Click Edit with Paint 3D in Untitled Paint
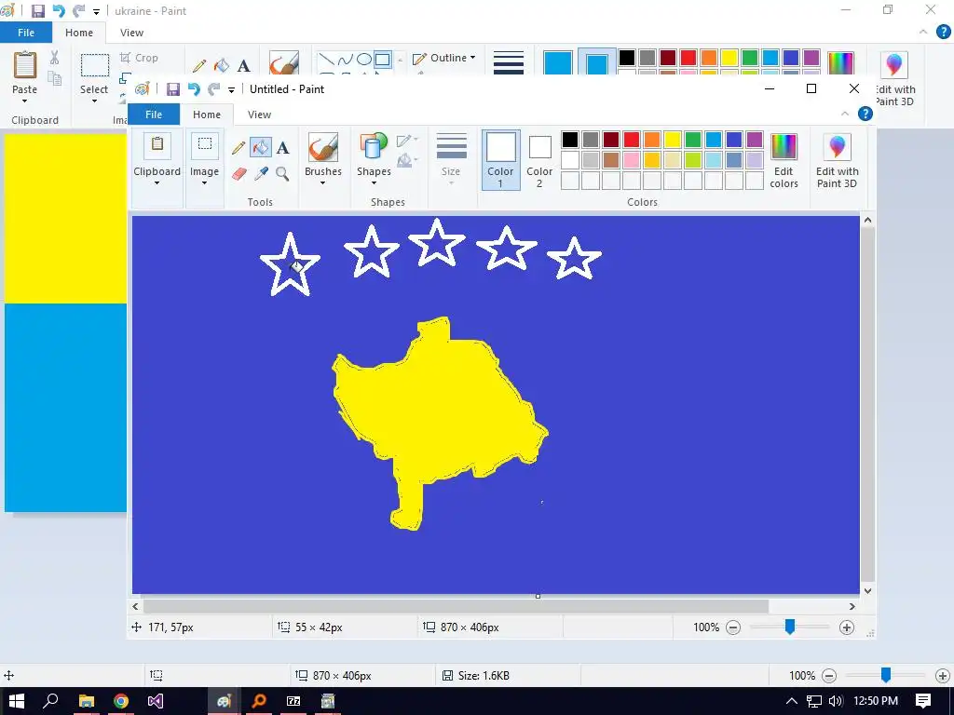Image resolution: width=954 pixels, height=715 pixels. pos(838,161)
